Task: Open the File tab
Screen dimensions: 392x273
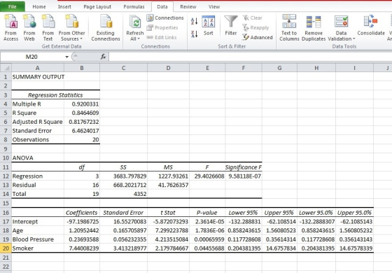Action: click(13, 7)
